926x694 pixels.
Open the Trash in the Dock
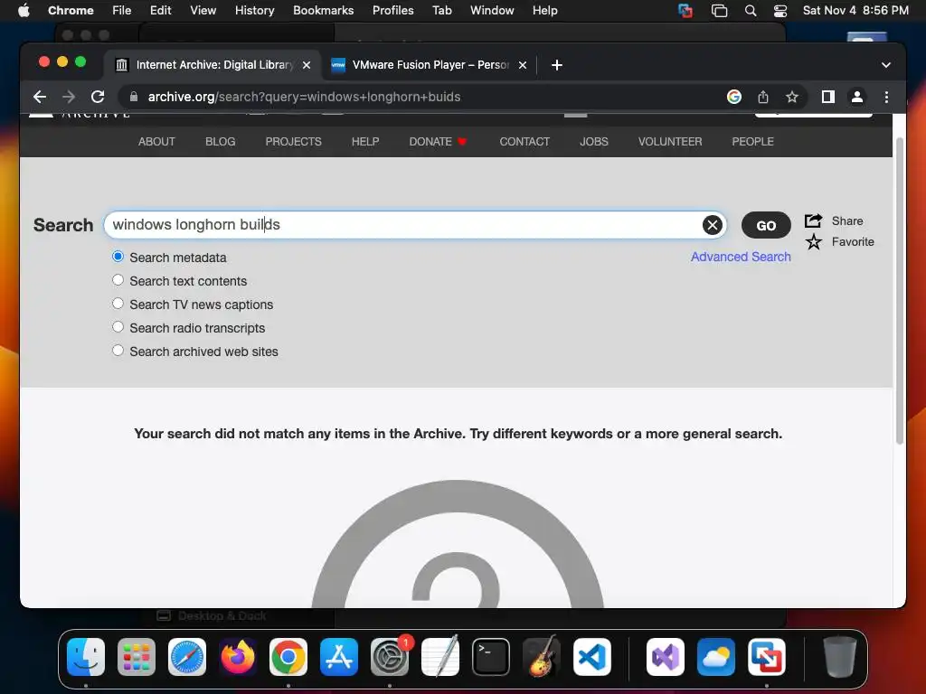840,657
